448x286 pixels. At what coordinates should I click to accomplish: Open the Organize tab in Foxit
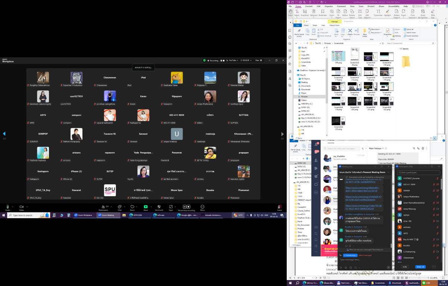(x=329, y=6)
